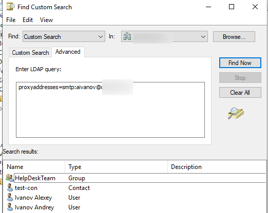This screenshot has width=268, height=213.
Task: Click the Stop button
Action: [240, 78]
